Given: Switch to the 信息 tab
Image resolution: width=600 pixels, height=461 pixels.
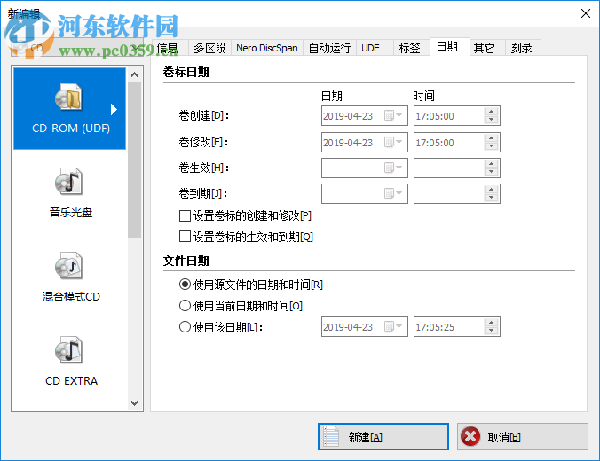Looking at the screenshot, I should tap(170, 48).
